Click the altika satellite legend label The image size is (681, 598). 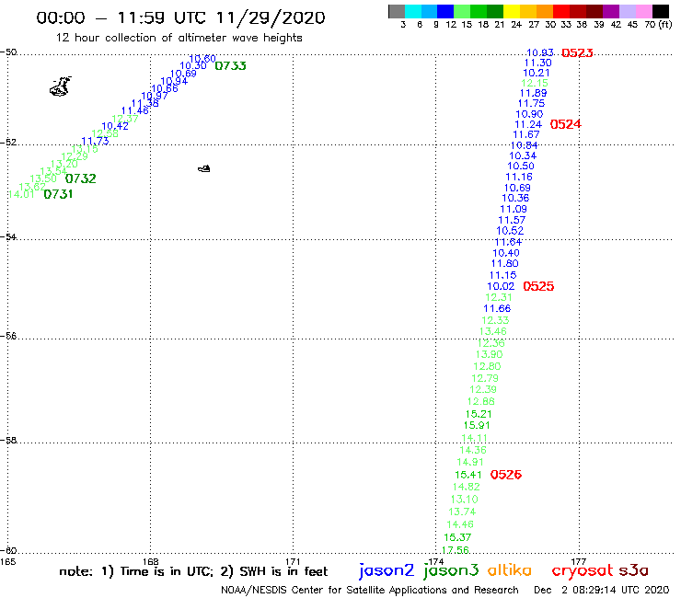[510, 570]
